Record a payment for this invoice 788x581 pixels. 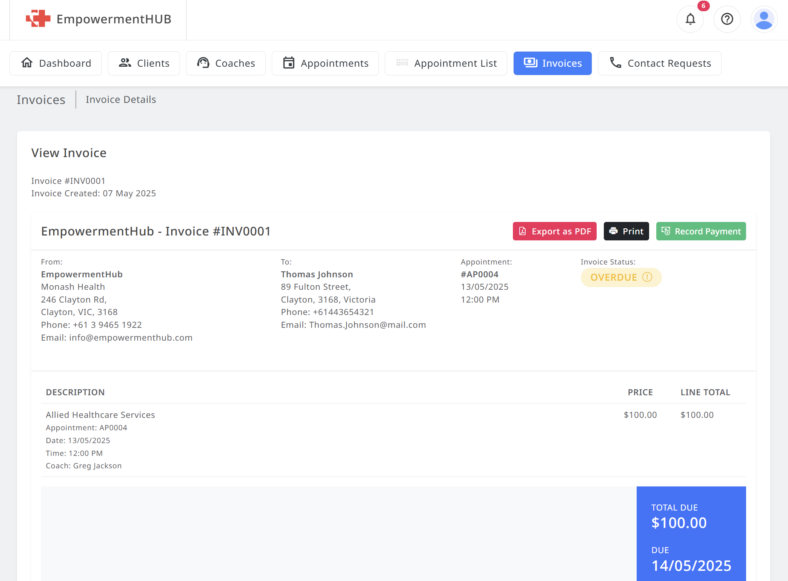700,231
